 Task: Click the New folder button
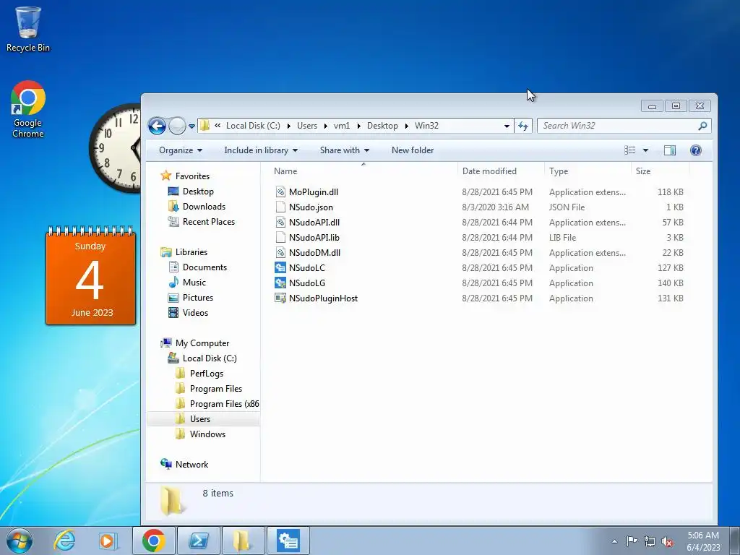413,150
